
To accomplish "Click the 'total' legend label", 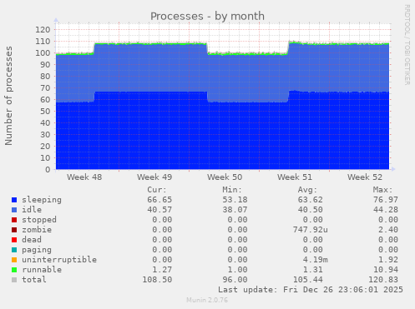I will coord(34,280).
